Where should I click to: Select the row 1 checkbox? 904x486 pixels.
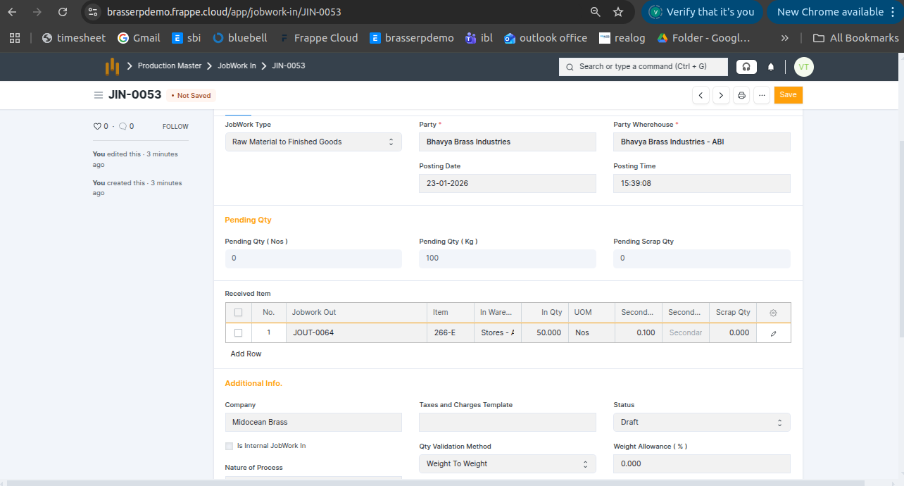pos(238,332)
